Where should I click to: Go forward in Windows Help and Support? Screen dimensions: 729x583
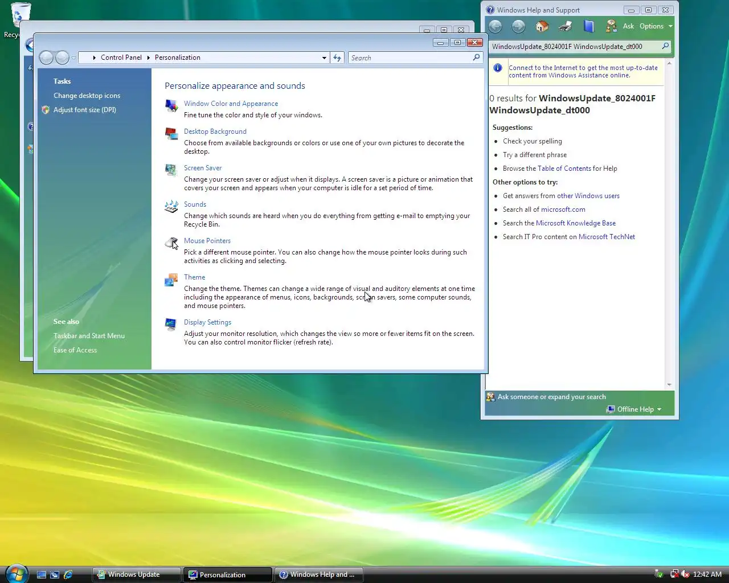pos(518,26)
